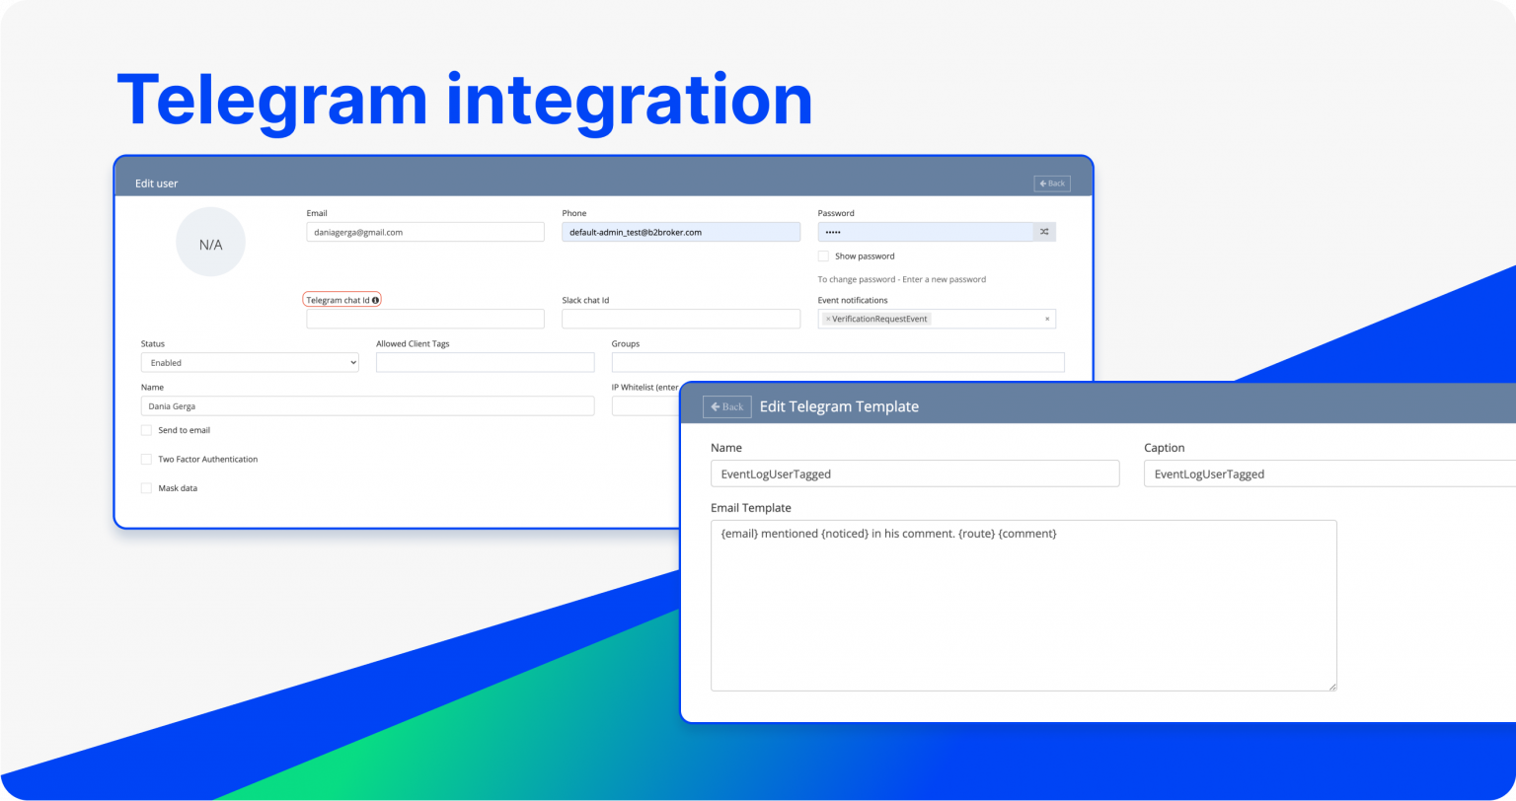Click the N/A avatar placeholder
Screen dimensions: 1516x801
point(211,241)
